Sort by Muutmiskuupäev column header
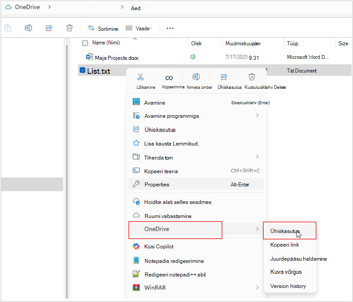Screen dimensions: 353x302 [243, 44]
